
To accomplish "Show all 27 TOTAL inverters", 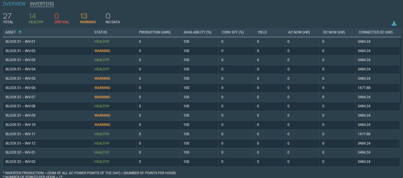I will point(8,18).
